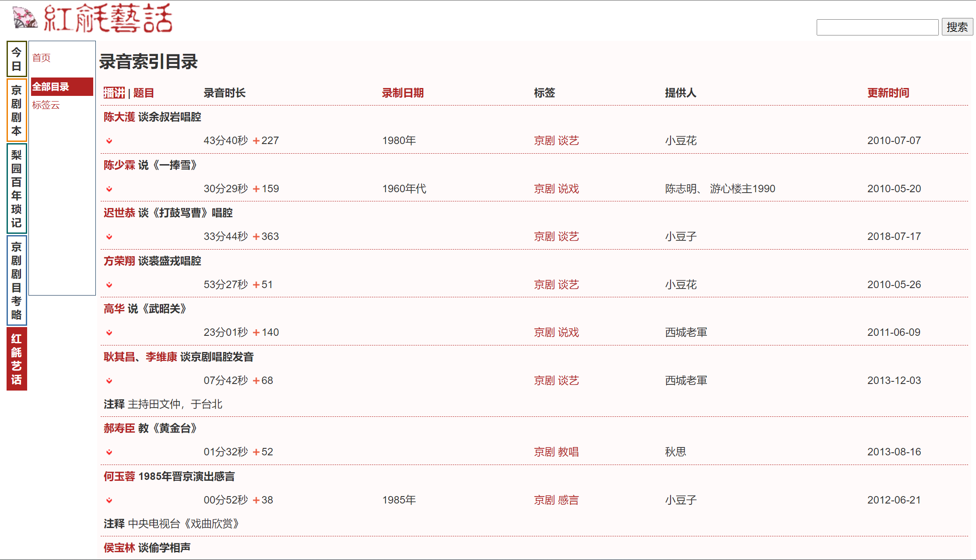Screen dimensions: 976x560
Task: Expand the 陈大濩 谈余叔岩唱腔 recording arrow
Action: pyautogui.click(x=109, y=141)
